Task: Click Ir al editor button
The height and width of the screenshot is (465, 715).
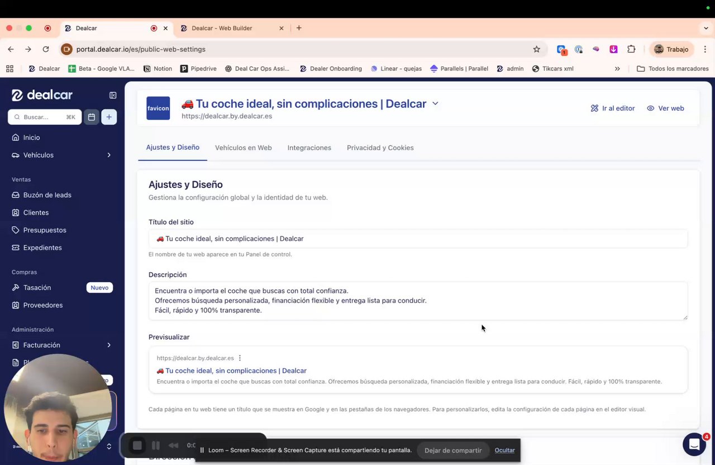Action: [613, 108]
